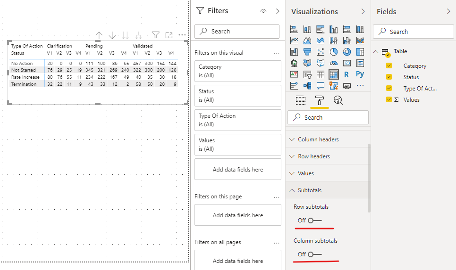Select the Treemap visual
456x270 pixels.
(360, 52)
